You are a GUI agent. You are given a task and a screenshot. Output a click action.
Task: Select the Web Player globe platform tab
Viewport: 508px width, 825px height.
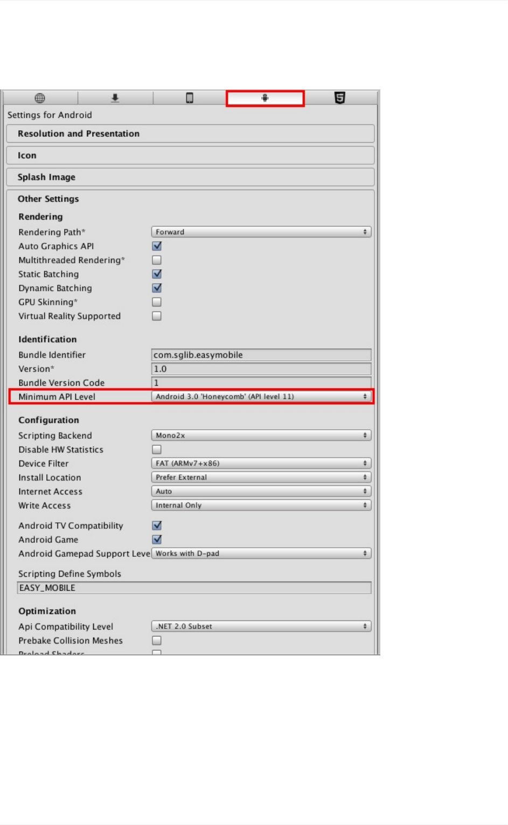[40, 98]
